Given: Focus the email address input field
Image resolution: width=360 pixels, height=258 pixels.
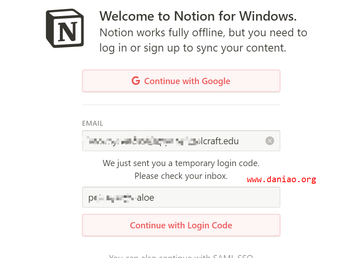Looking at the screenshot, I should pyautogui.click(x=181, y=141).
